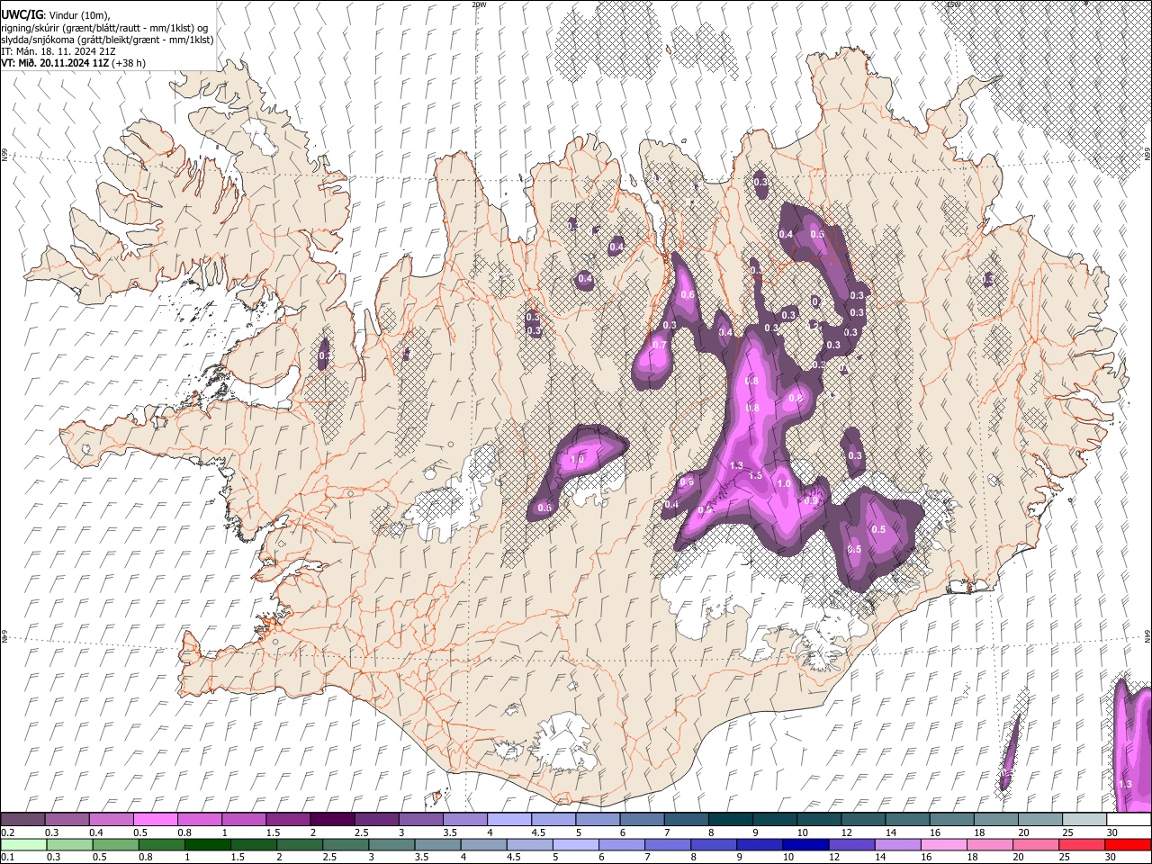
Task: Click the lower legend swatch labeled 2
Action: (299, 844)
